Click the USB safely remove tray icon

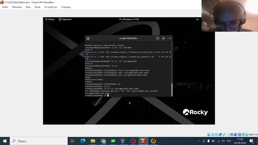coord(208,141)
